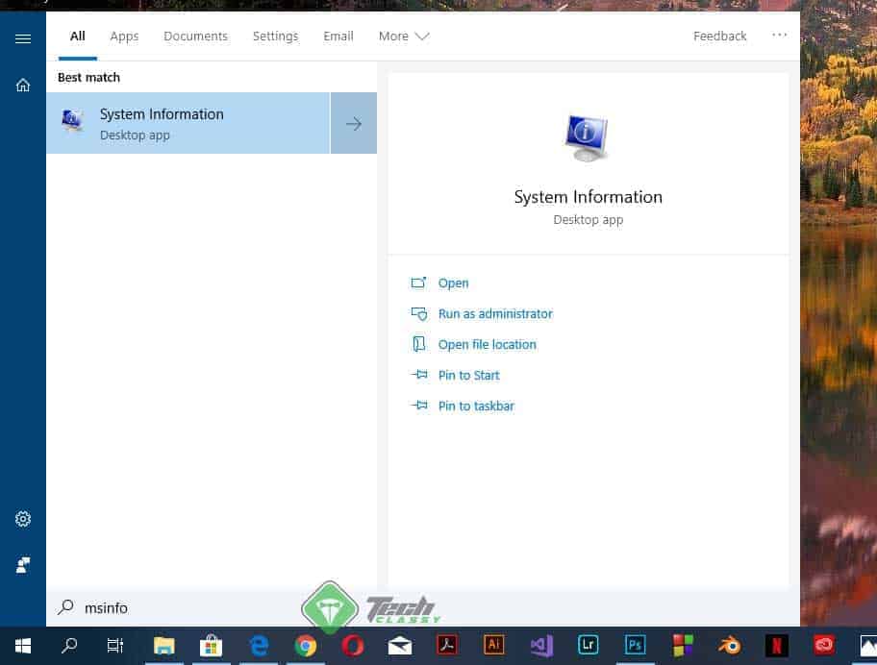Select the Settings search filter
The height and width of the screenshot is (665, 877).
[275, 36]
